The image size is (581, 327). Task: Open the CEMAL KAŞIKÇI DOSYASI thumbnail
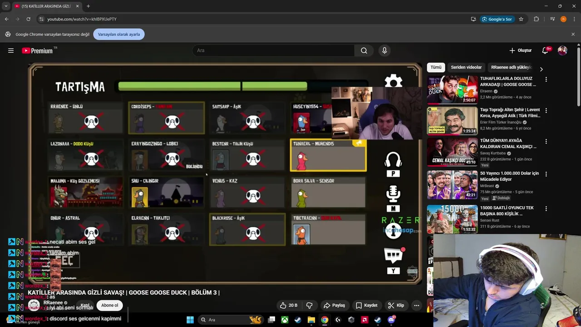click(x=452, y=152)
